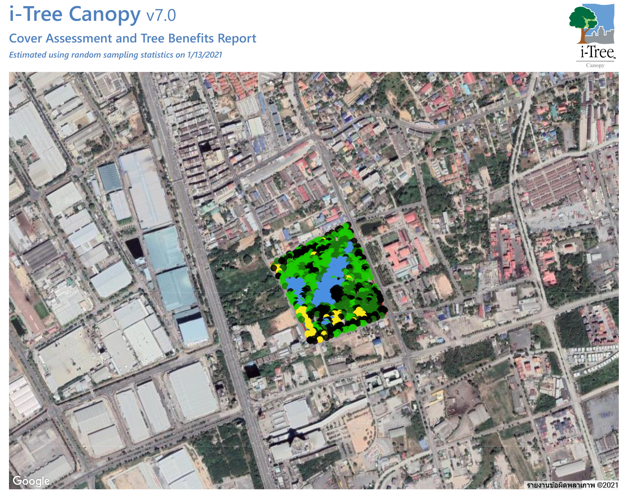Click the ©2021 copyright text on map
Screen dimensions: 625x497
pos(607,485)
